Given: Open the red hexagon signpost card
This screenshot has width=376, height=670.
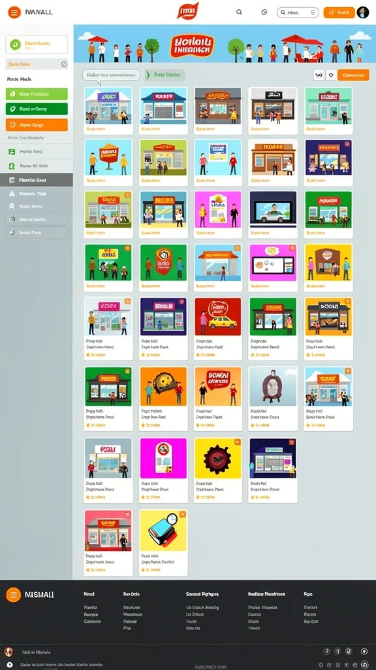Looking at the screenshot, I should point(108,162).
